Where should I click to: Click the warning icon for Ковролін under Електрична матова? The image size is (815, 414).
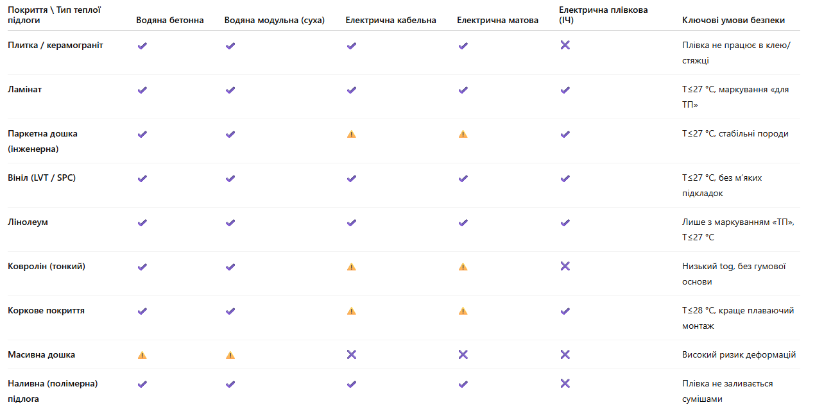[463, 267]
